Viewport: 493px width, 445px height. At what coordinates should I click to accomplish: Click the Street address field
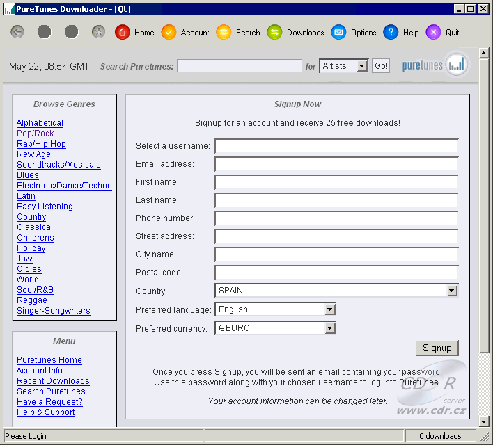336,236
